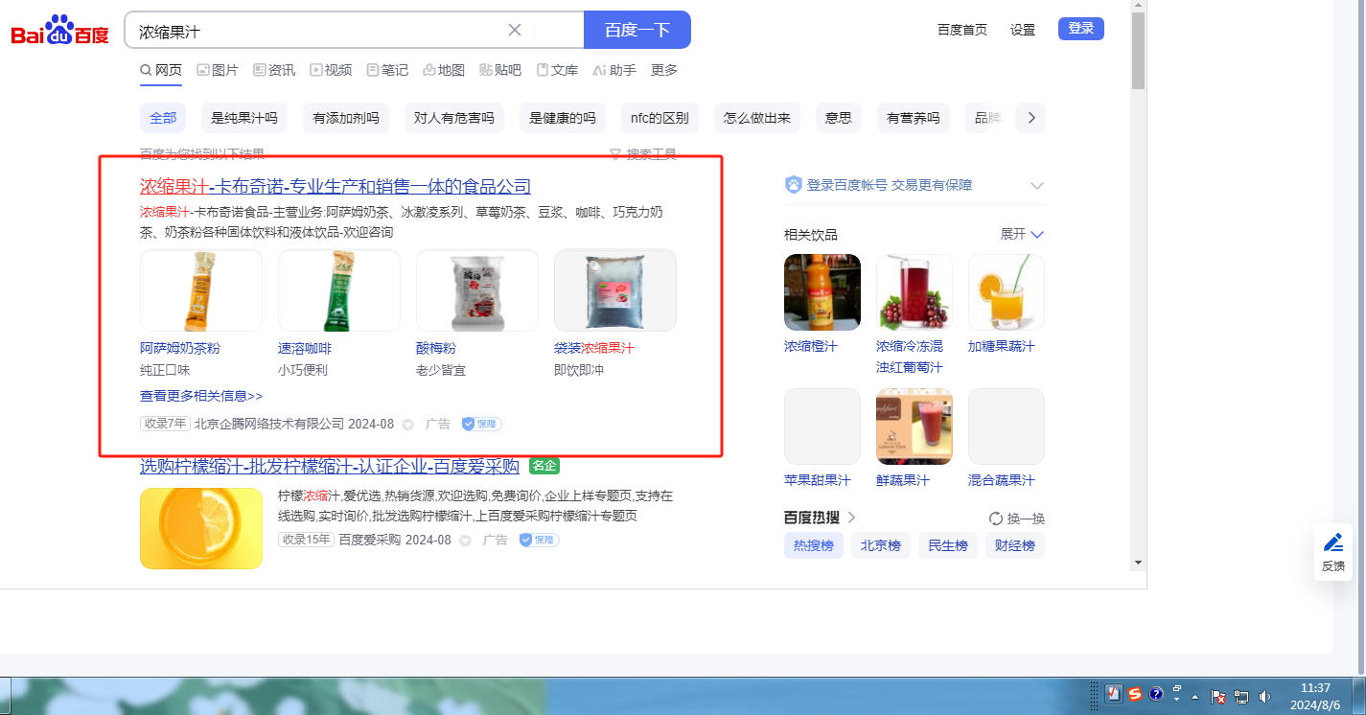Switch to the 图片 search tab
The image size is (1366, 715).
coord(218,70)
